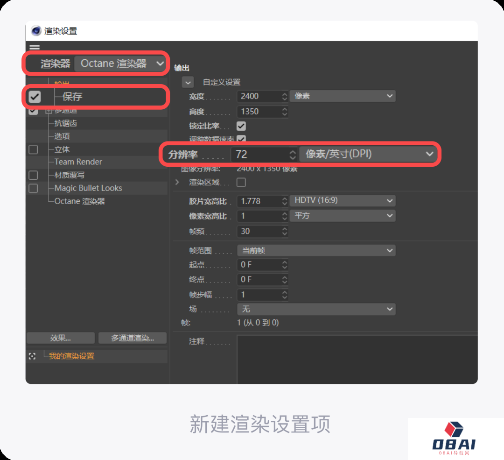Open the hamburger menu icon
Screen dimensions: 504x460
(35, 47)
